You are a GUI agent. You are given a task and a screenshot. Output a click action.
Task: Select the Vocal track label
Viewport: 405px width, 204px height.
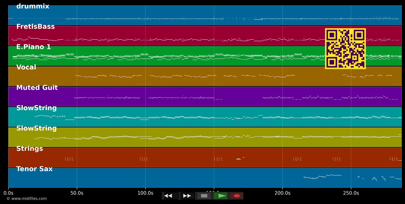tap(26, 67)
